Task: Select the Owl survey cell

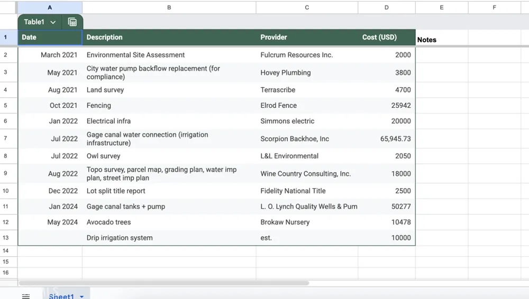Action: point(169,156)
